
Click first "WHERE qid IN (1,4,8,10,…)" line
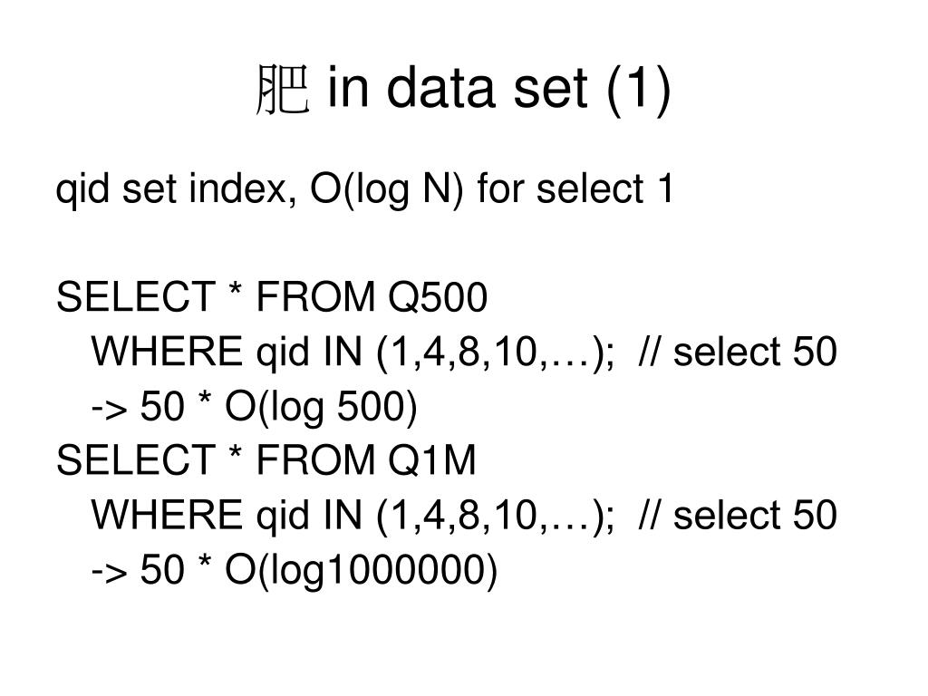point(353,353)
